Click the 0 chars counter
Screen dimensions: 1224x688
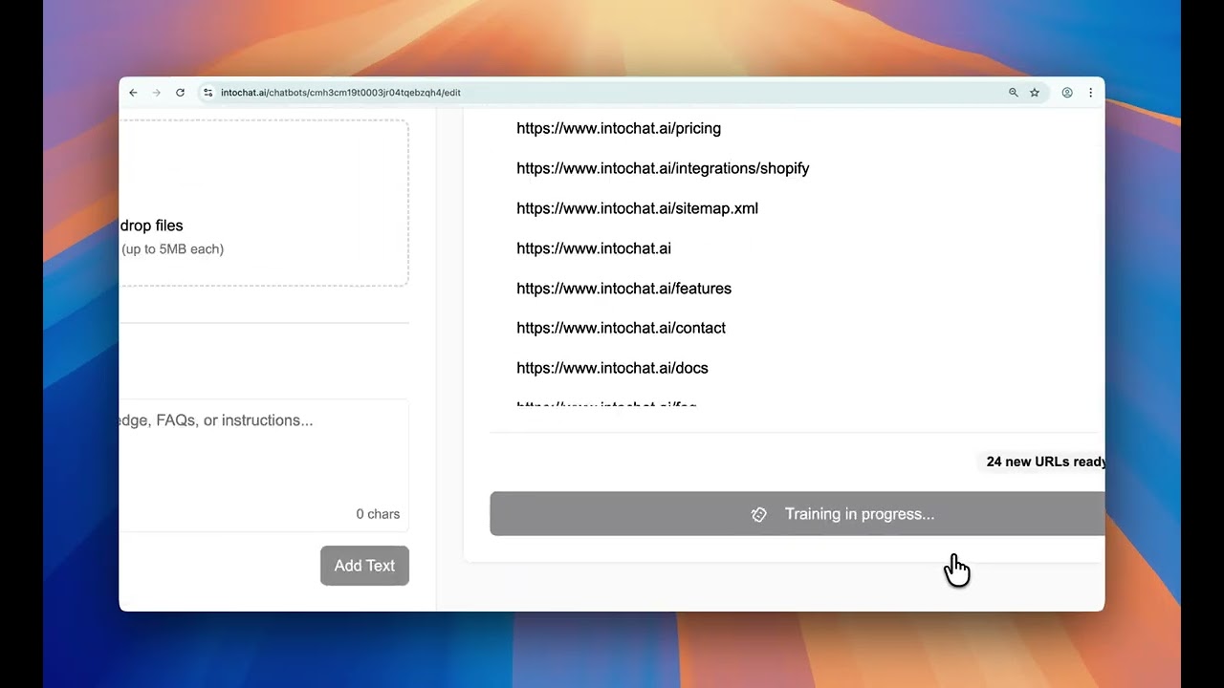(x=378, y=514)
